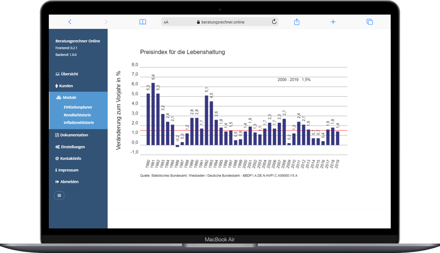Collapse the Module menu section
Screen dimensions: 440x253
(x=70, y=97)
